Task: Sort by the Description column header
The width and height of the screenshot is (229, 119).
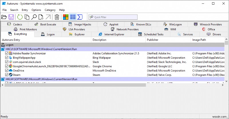Action: 118,40
